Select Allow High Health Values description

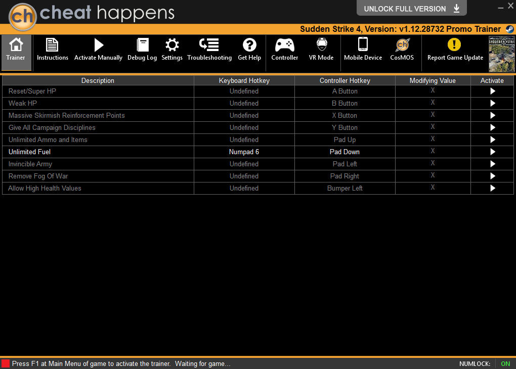pos(45,189)
